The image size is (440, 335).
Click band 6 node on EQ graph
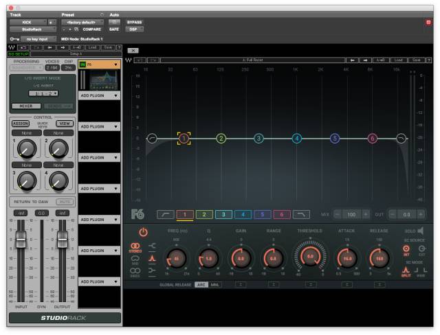click(x=373, y=139)
